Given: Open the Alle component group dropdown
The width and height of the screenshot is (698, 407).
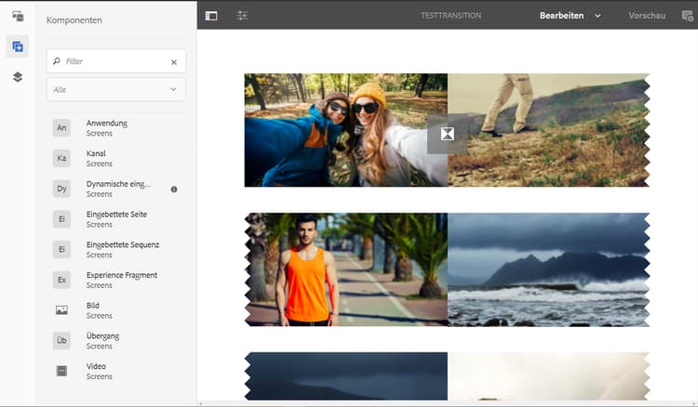Looking at the screenshot, I should [x=116, y=89].
